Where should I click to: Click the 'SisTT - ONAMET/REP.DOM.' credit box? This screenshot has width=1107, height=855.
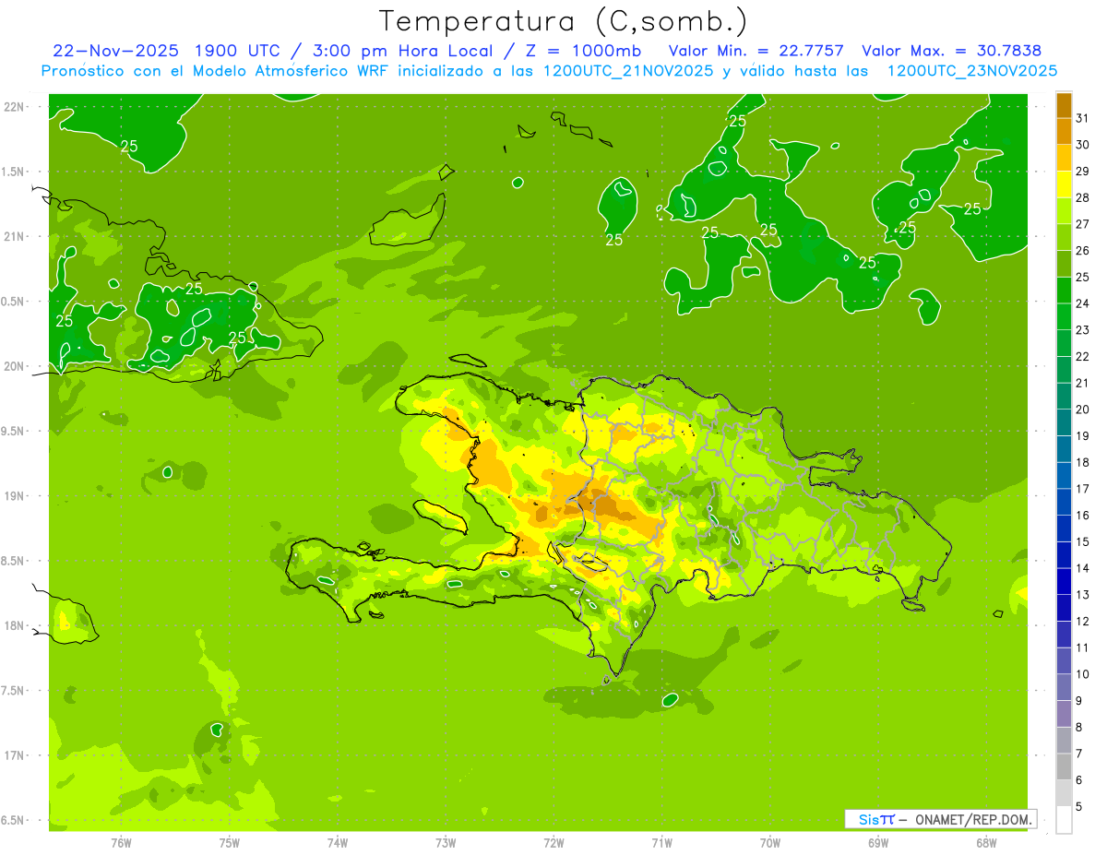(x=940, y=819)
